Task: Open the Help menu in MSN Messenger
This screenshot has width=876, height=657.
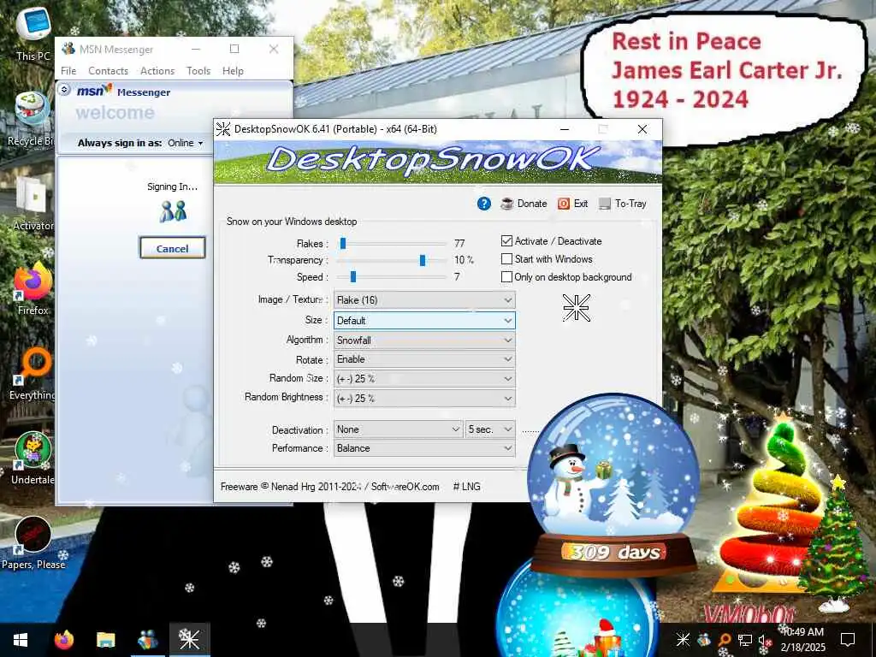Action: (233, 71)
